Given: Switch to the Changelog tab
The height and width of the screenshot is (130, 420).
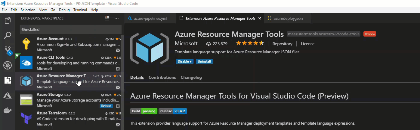Looking at the screenshot, I should point(191,77).
